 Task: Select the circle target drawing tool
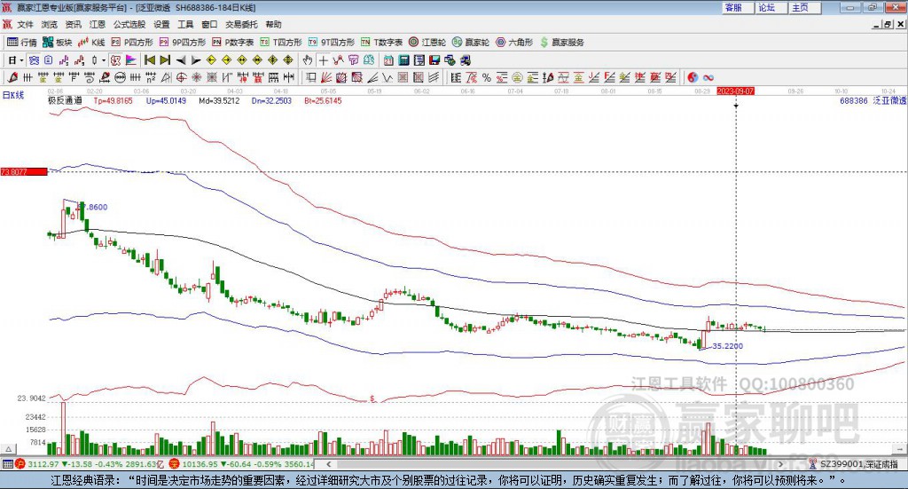coord(181,77)
